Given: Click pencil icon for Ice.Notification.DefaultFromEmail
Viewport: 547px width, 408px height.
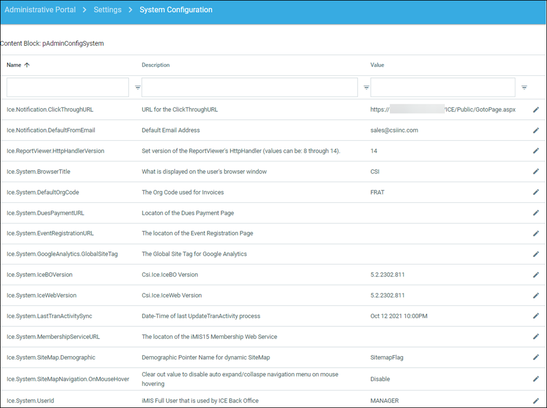Looking at the screenshot, I should 536,130.
